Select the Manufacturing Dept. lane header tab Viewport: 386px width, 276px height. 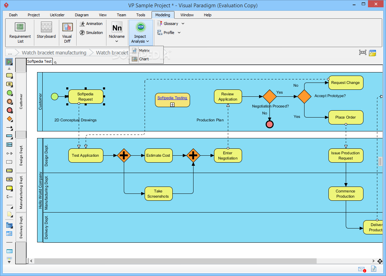click(21, 192)
